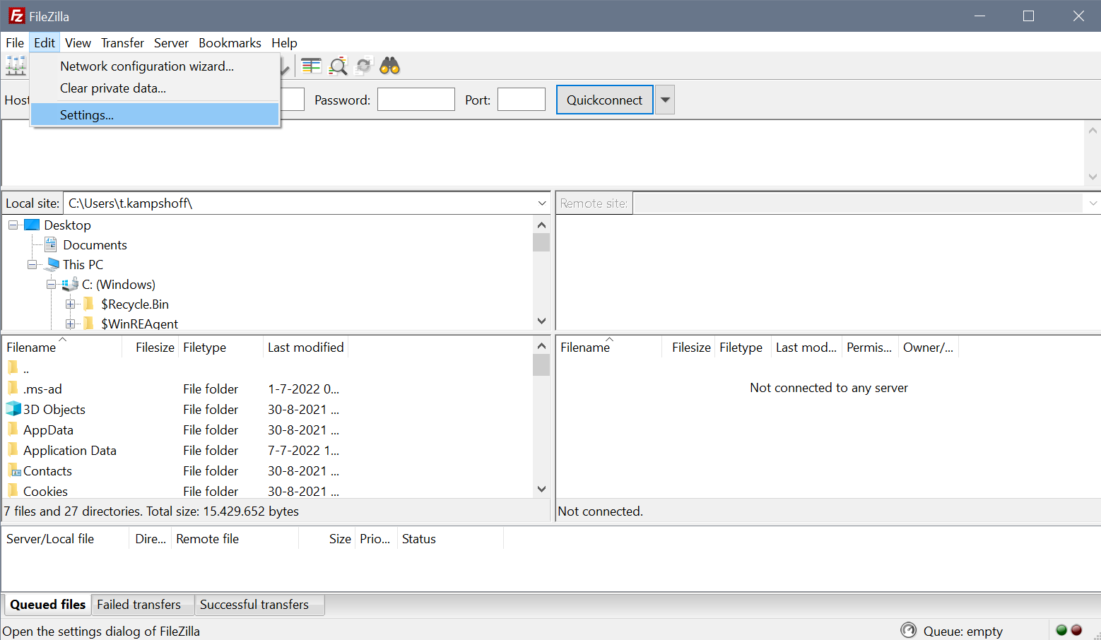Click the .ms-ad folder icon
The height and width of the screenshot is (640, 1101).
click(13, 389)
